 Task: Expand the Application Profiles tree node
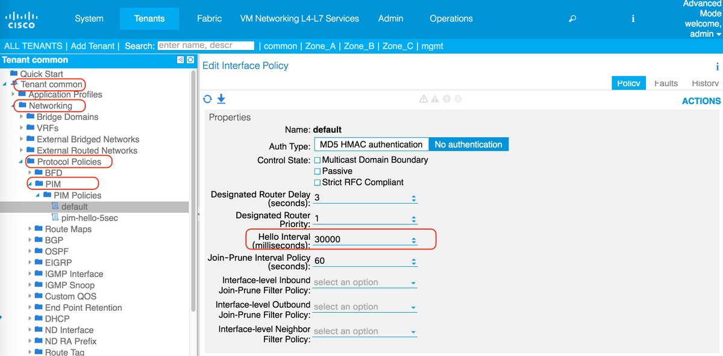click(x=14, y=95)
